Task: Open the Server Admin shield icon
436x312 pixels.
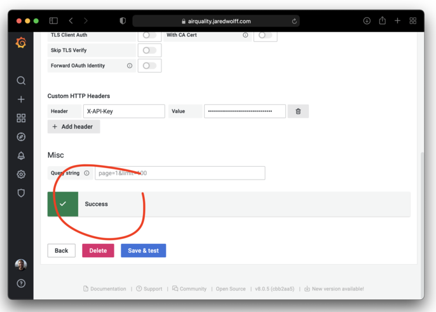Action: 21,193
